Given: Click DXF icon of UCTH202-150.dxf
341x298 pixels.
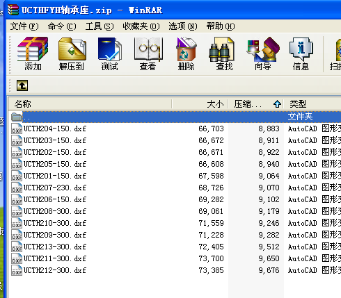Looking at the screenshot, I should click(x=17, y=152).
